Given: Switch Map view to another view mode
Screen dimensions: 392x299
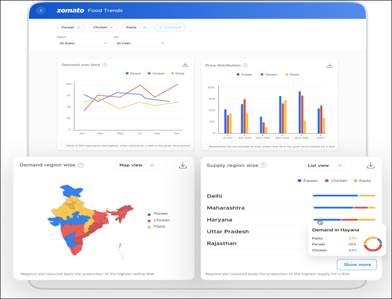Looking at the screenshot, I should pos(136,165).
